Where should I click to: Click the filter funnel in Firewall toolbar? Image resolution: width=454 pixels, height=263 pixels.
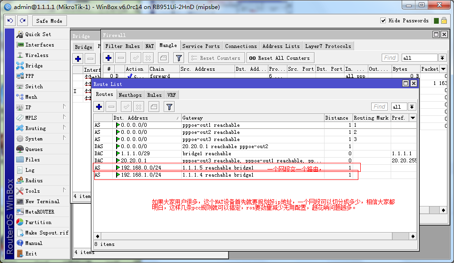(x=178, y=58)
